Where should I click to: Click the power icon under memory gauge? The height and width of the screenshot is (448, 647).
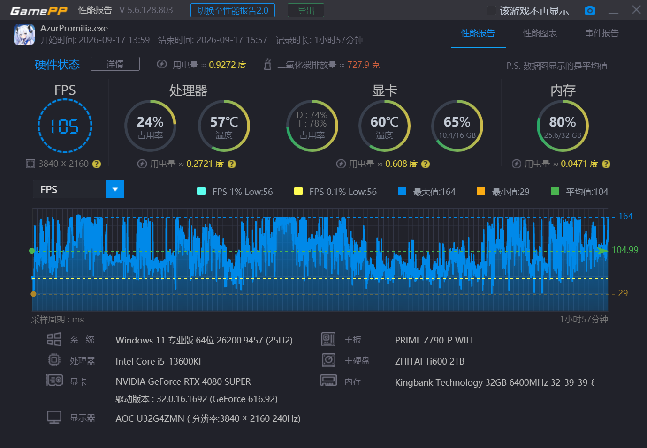click(517, 164)
